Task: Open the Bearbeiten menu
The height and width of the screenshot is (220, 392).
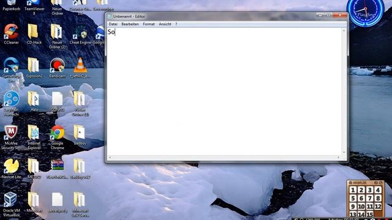Action: pos(130,24)
